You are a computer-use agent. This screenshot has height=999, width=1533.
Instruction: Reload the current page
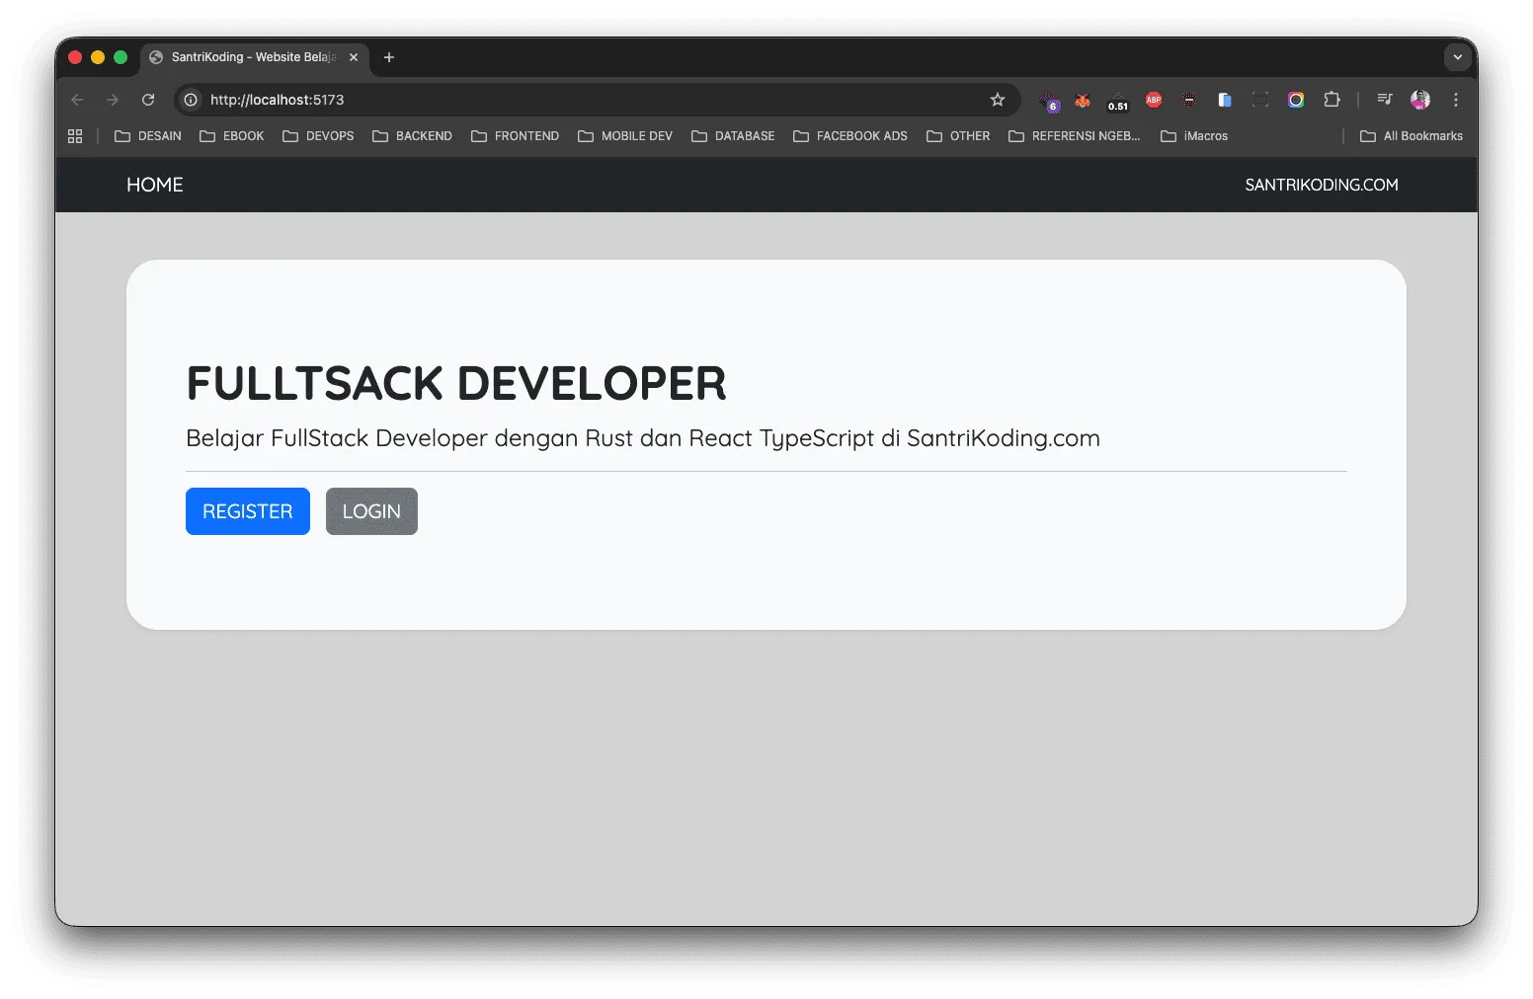pos(148,100)
